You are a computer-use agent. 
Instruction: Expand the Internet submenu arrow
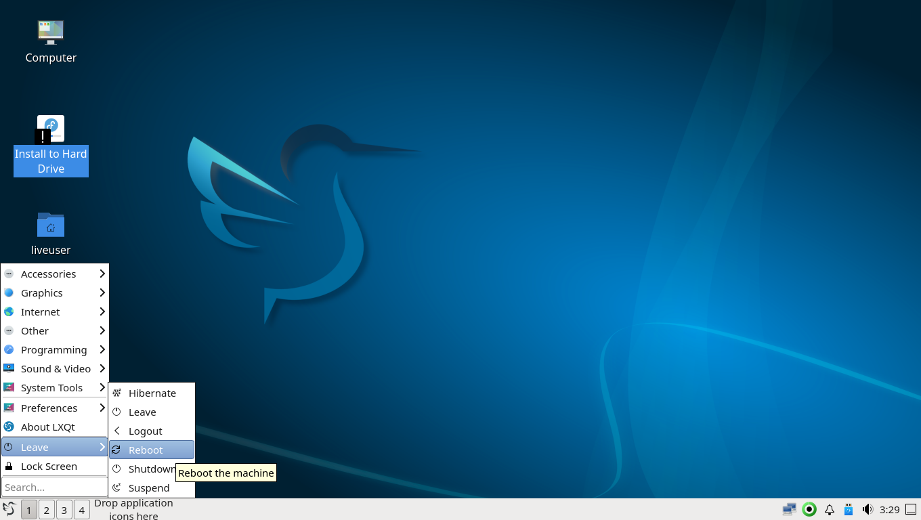click(102, 311)
